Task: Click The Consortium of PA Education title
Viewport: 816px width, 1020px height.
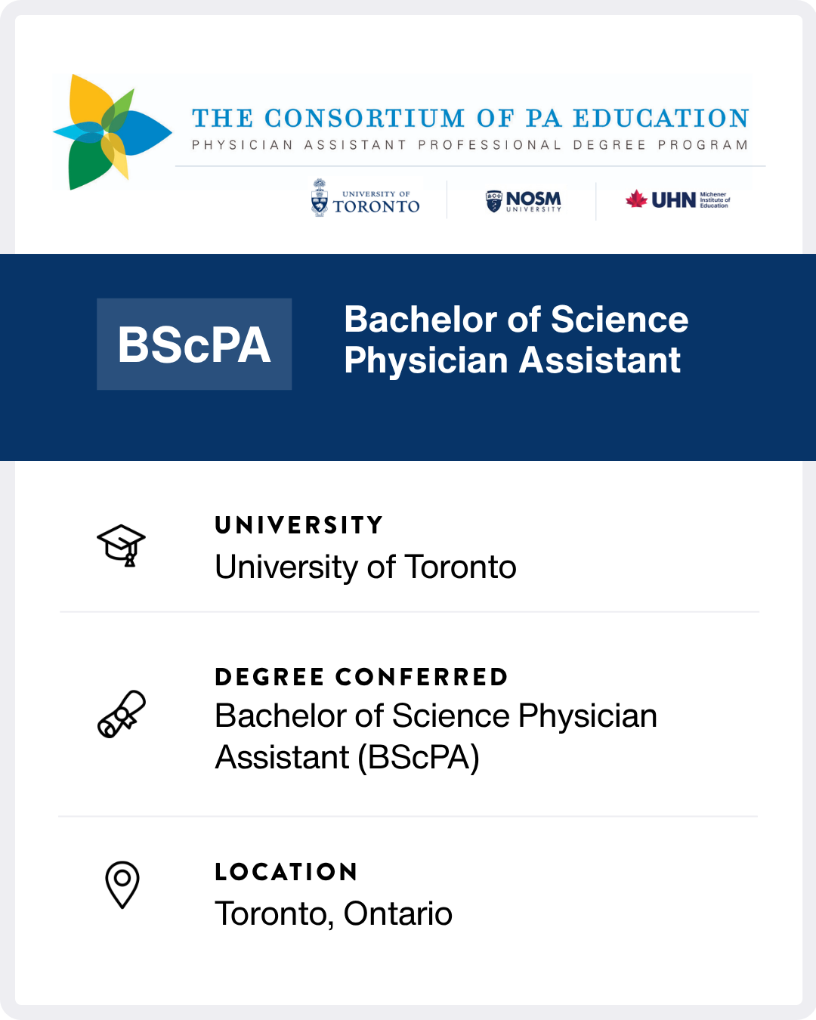Action: coord(470,119)
